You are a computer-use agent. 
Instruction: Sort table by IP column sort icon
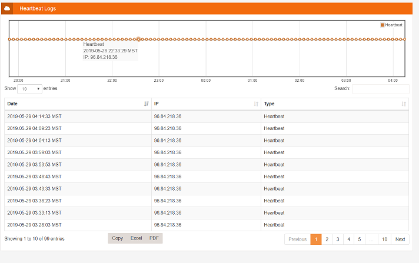[x=256, y=104]
